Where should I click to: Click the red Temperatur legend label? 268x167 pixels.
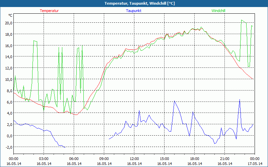pos(49,11)
